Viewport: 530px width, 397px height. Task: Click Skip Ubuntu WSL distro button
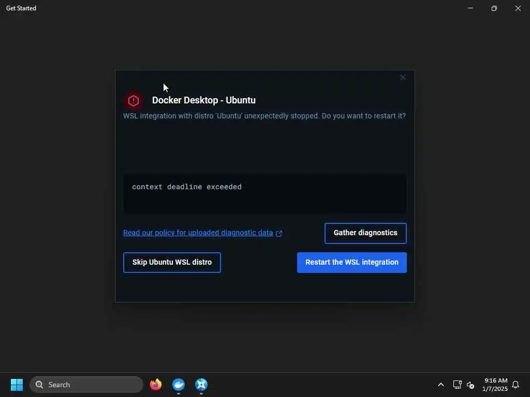coord(172,262)
